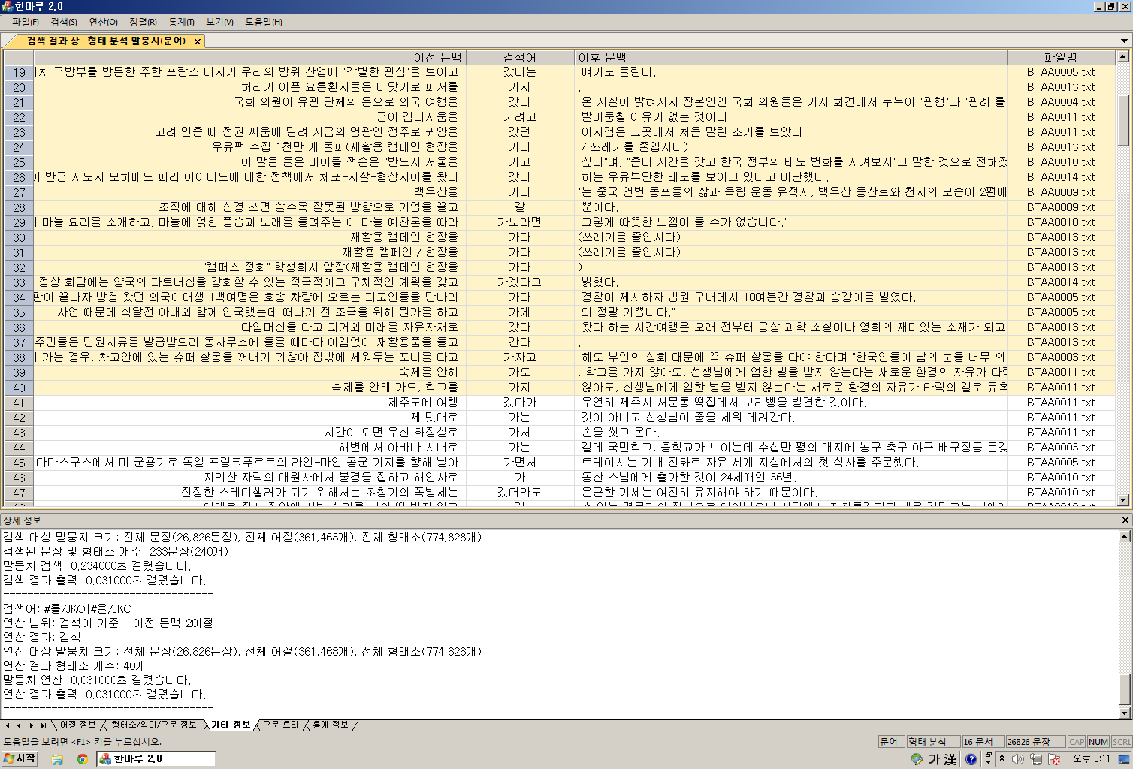Close the 상세 정보 panel
Screen dimensions: 1133x769
(x=1125, y=520)
